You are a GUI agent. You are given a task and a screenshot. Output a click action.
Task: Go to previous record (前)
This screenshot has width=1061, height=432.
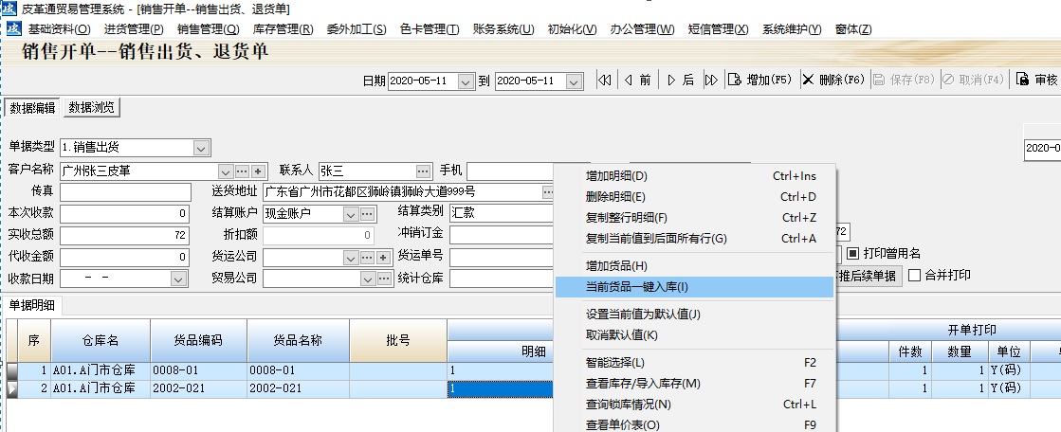click(x=637, y=80)
